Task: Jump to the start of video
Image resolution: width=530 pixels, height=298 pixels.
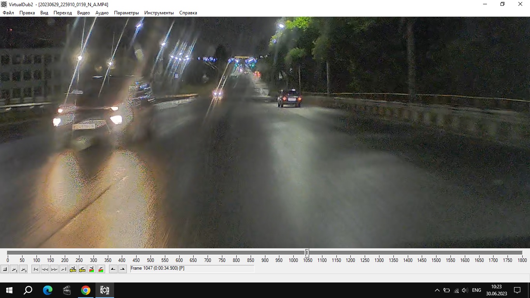Action: point(36,269)
